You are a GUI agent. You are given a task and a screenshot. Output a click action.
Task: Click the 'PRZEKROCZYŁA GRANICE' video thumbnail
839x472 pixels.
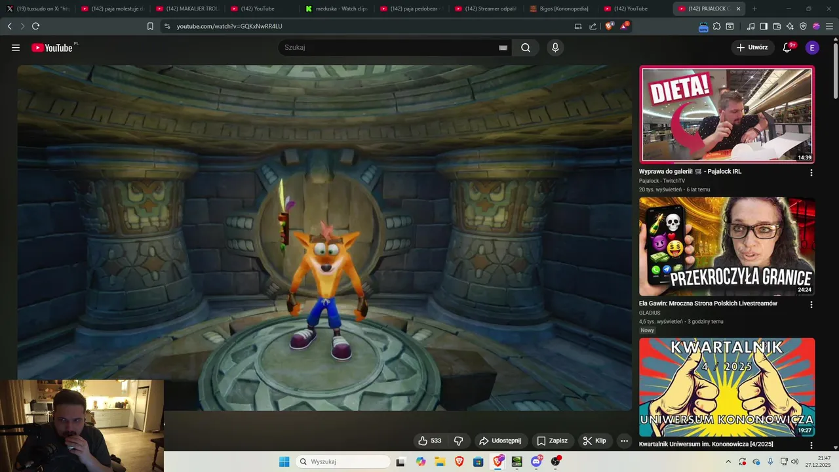coord(727,246)
